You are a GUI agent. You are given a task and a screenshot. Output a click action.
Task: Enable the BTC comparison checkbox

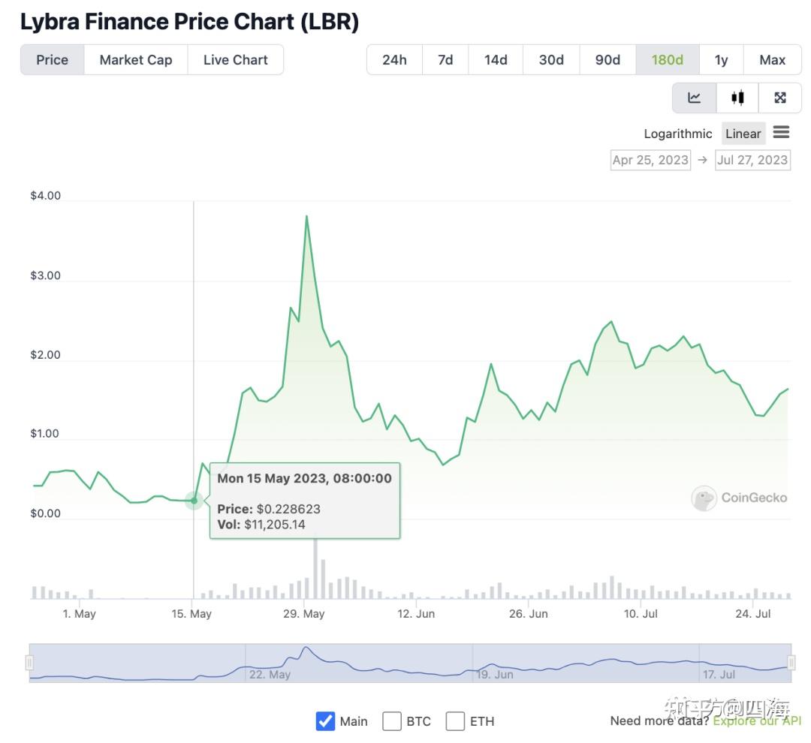[392, 720]
